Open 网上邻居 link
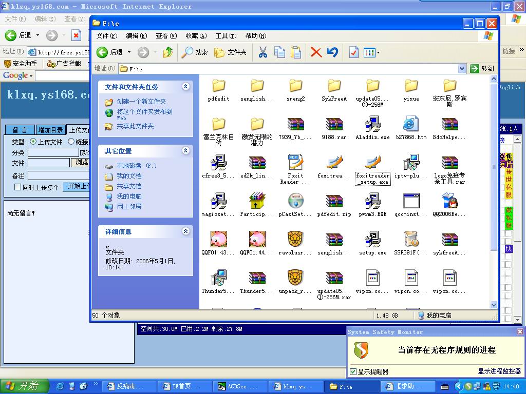Image resolution: width=526 pixels, height=394 pixels. point(129,207)
